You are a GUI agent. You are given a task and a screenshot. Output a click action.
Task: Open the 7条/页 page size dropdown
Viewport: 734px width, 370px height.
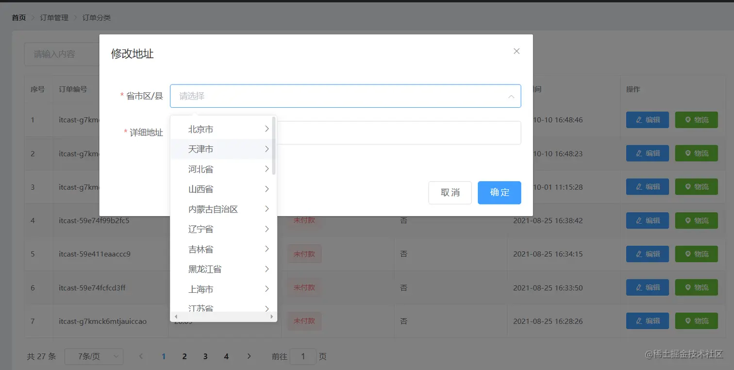(x=94, y=356)
